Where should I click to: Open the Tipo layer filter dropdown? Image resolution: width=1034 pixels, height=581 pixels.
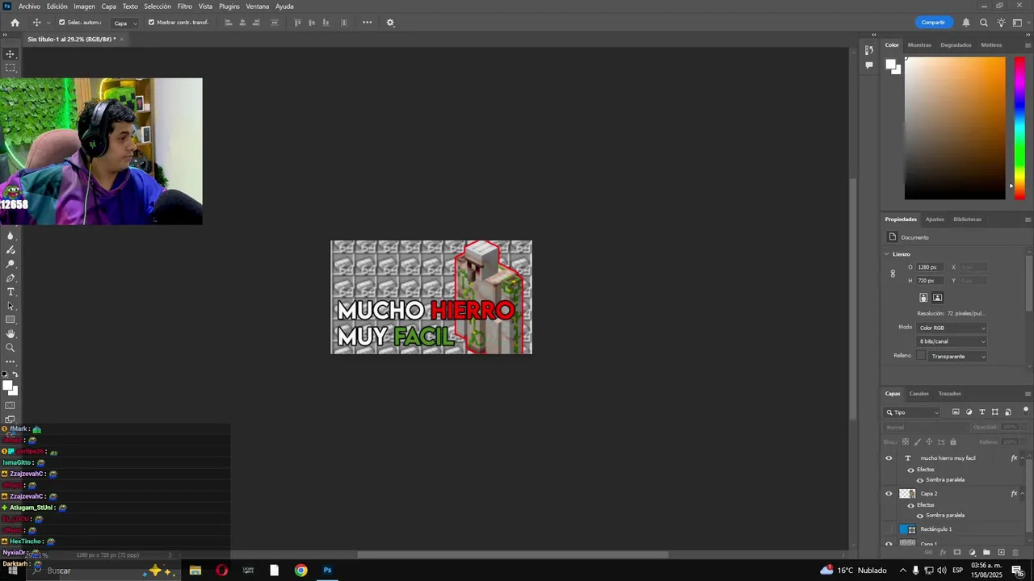pos(913,412)
